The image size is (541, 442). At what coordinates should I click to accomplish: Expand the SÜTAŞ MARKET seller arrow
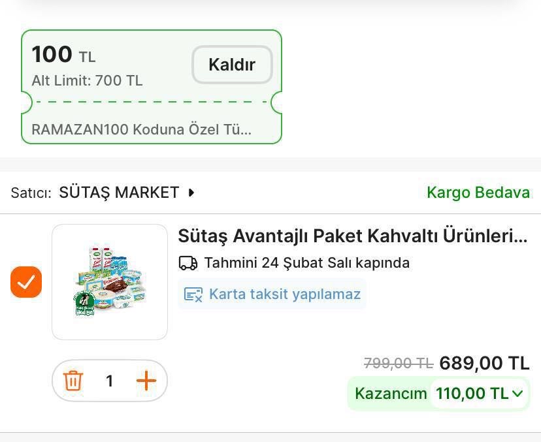[191, 193]
